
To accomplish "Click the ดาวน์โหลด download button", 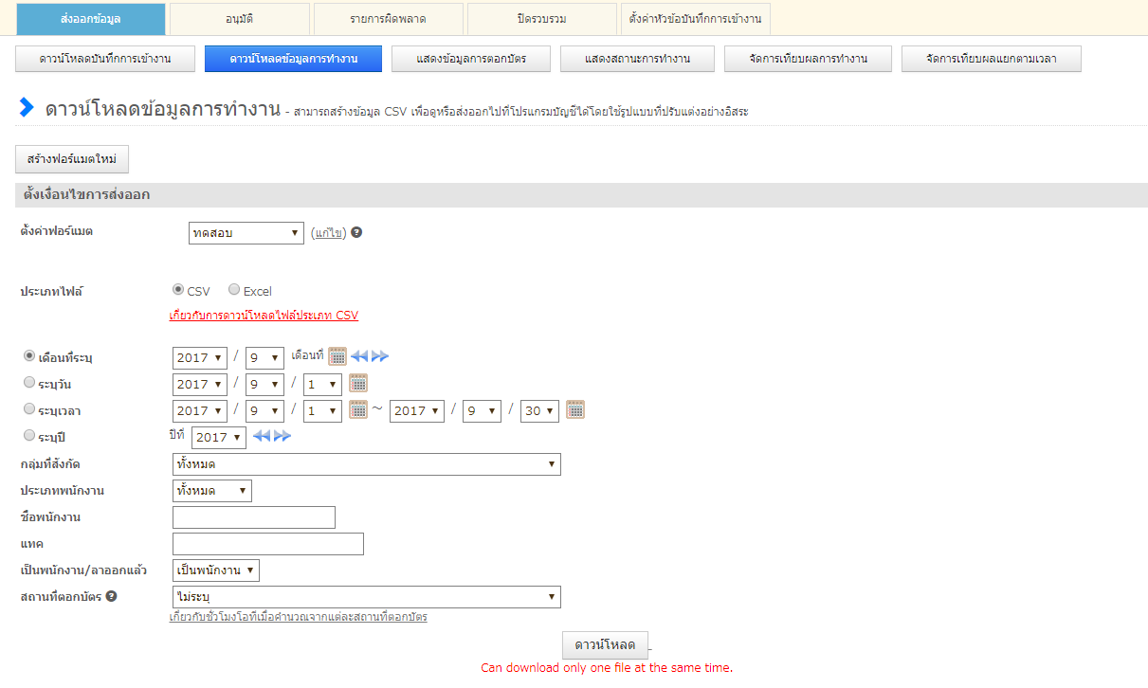I will click(605, 644).
